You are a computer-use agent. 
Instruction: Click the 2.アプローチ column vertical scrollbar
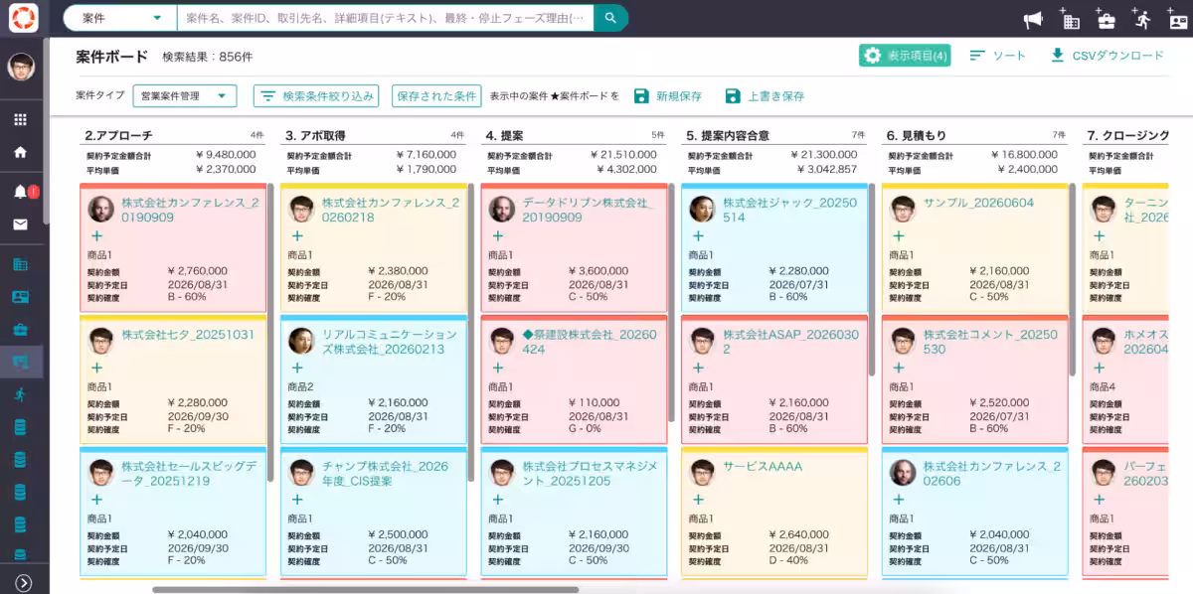[271, 333]
